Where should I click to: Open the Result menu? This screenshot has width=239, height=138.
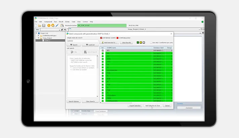(x=61, y=22)
